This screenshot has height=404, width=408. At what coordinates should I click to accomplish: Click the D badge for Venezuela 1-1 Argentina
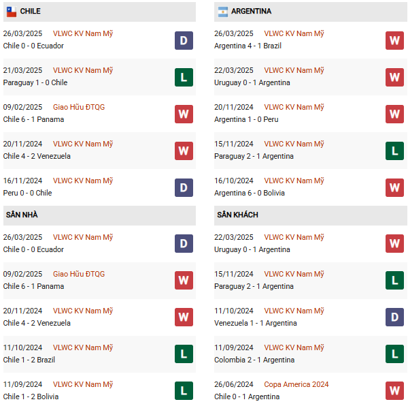tap(395, 317)
